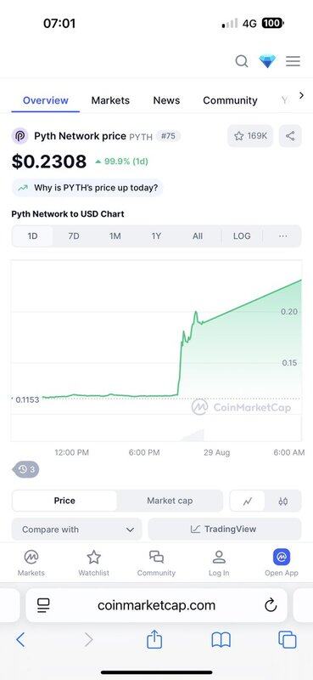Viewport: 313px width, 680px height.
Task: Open the hamburger menu icon
Action: 293,61
